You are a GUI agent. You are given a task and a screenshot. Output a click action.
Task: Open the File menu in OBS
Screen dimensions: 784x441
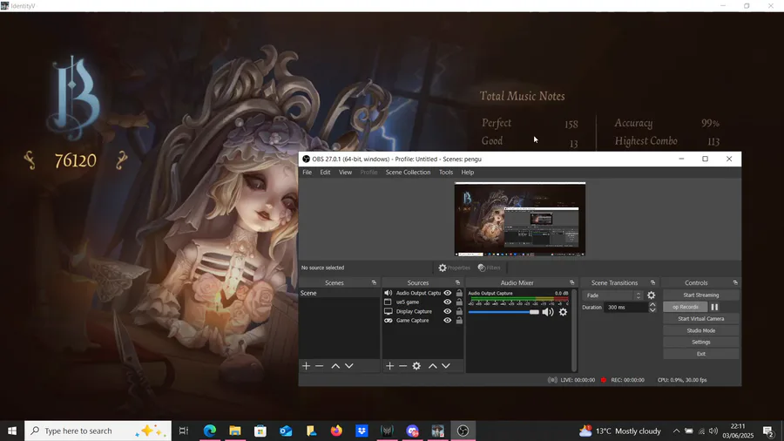coord(307,172)
